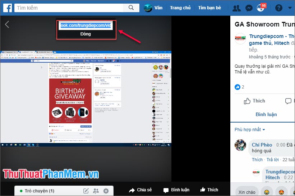295x196 pixels.
Task: Click Chia sẻ share button under video
Action: tap(140, 190)
